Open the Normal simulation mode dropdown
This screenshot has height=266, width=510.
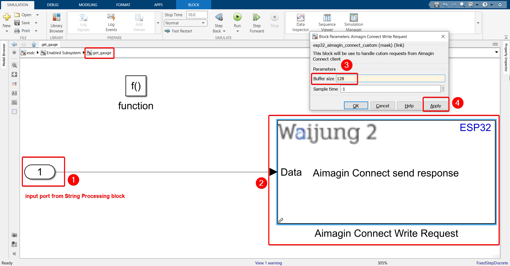click(186, 23)
